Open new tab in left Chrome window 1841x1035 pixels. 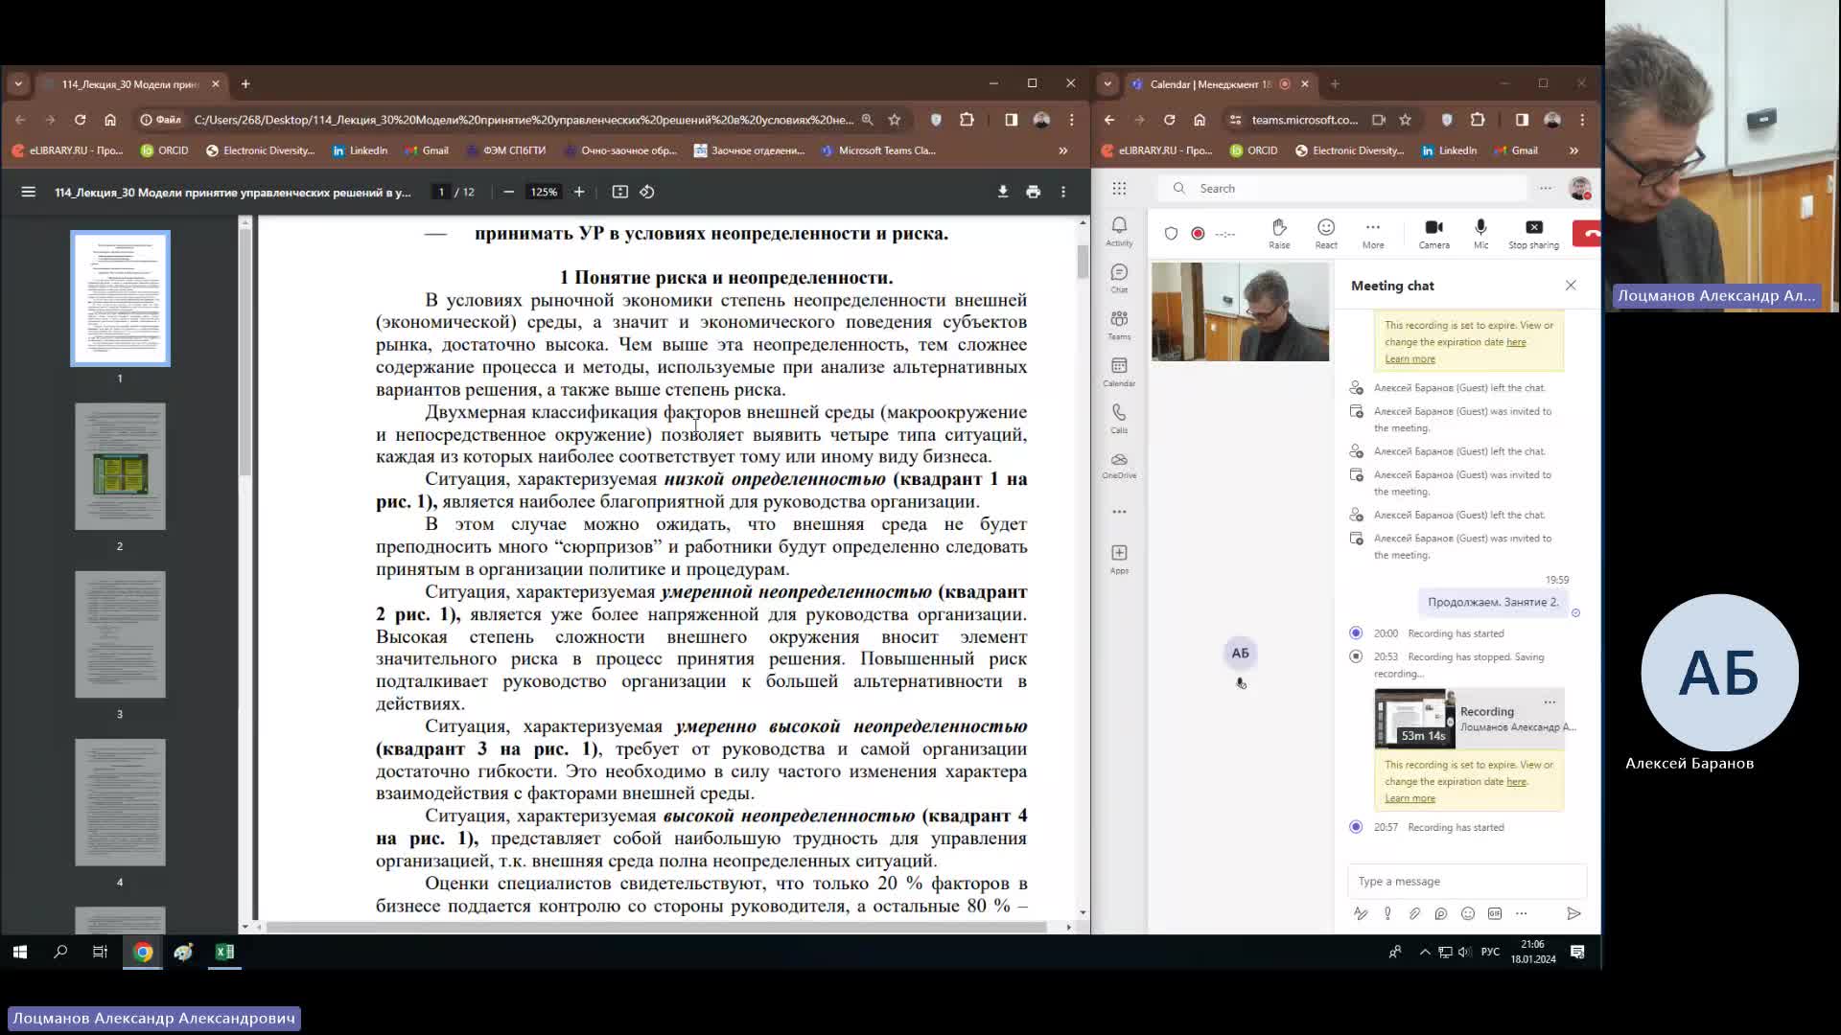click(245, 84)
